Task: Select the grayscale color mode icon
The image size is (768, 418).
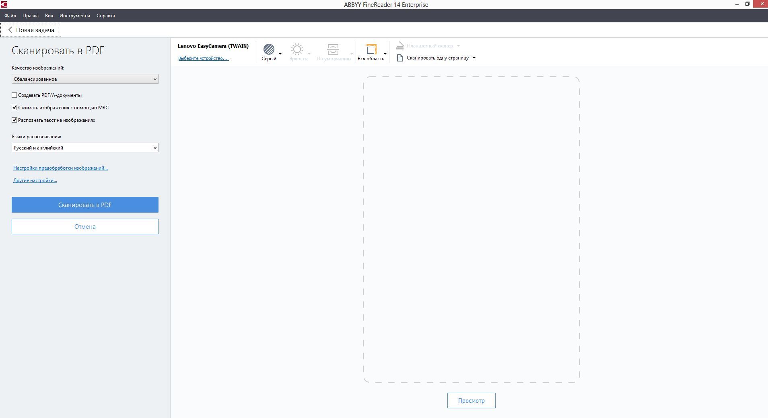Action: coord(269,49)
